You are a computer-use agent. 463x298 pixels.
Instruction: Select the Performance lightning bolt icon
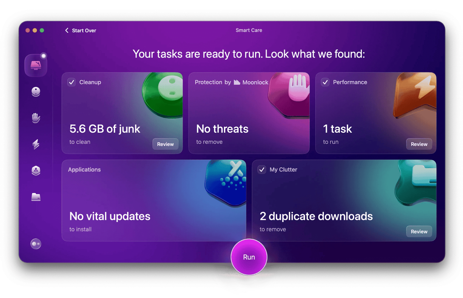click(36, 144)
